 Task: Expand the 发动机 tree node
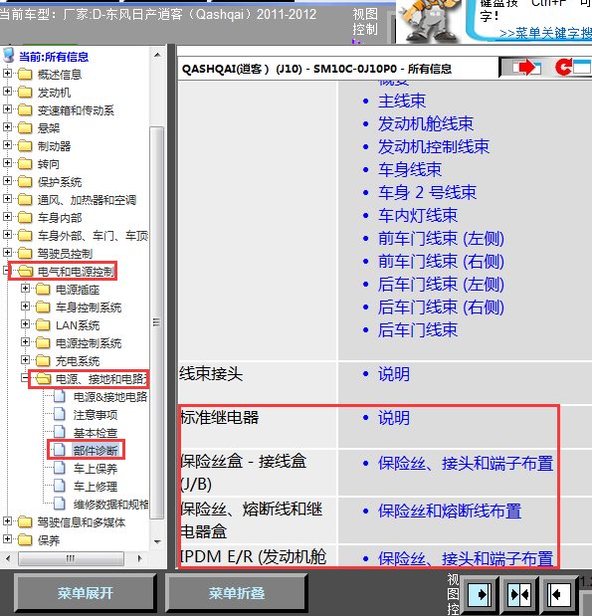tap(7, 92)
